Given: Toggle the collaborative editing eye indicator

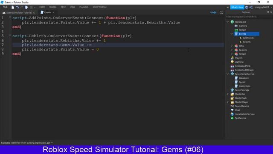Looking at the screenshot, I should [213, 12].
